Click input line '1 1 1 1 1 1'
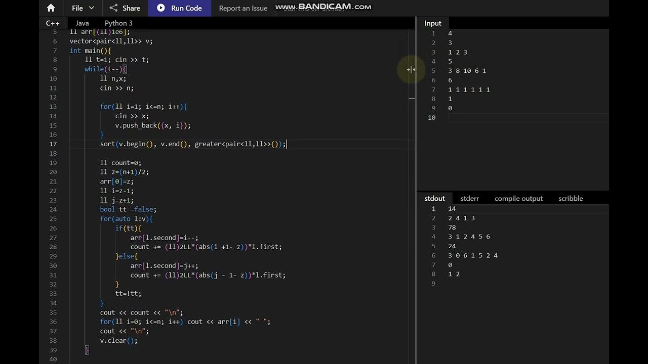 469,89
